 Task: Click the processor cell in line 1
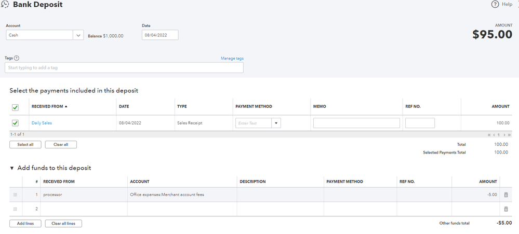tap(84, 195)
